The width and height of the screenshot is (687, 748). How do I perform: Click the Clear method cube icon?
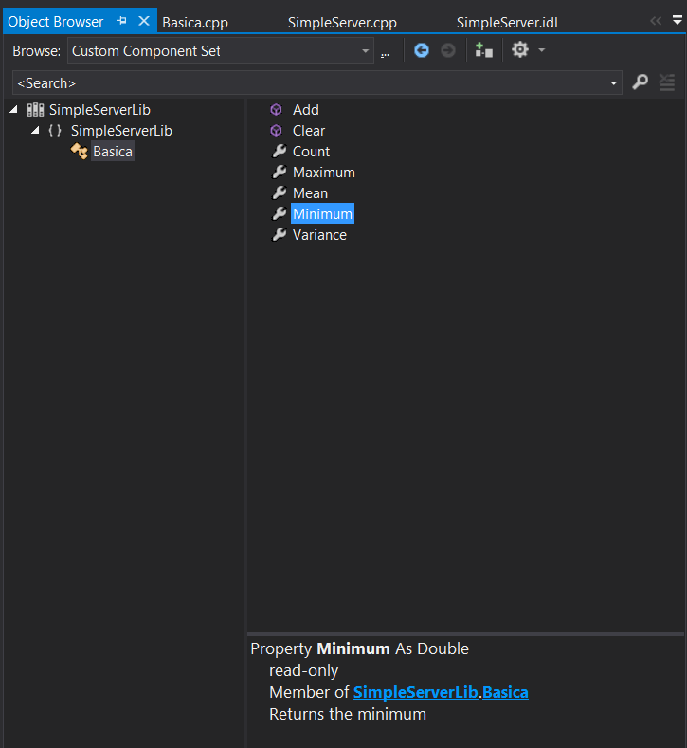tap(276, 130)
